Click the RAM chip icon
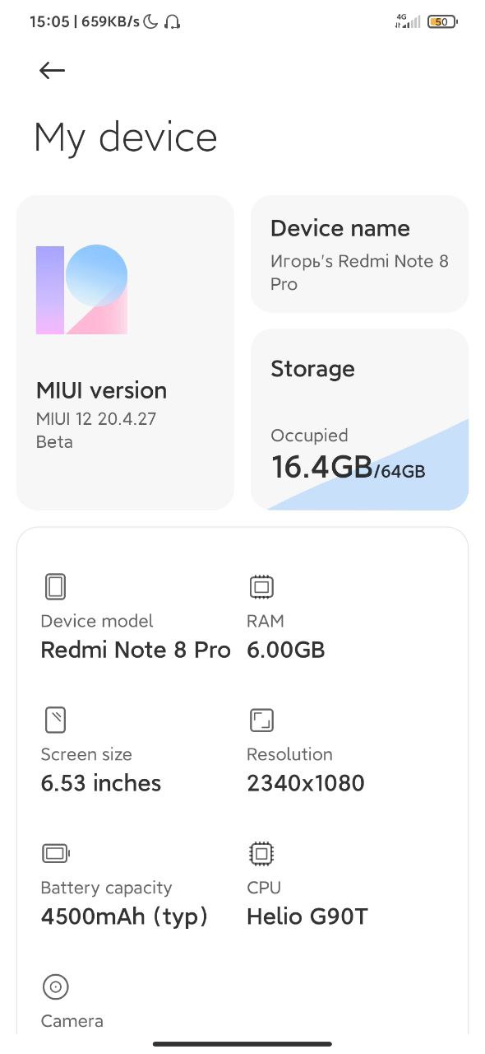This screenshot has height=1054, width=485. (261, 587)
